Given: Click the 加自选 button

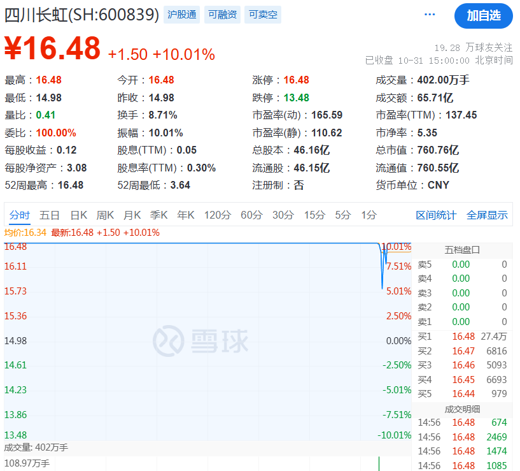Looking at the screenshot, I should (x=483, y=15).
